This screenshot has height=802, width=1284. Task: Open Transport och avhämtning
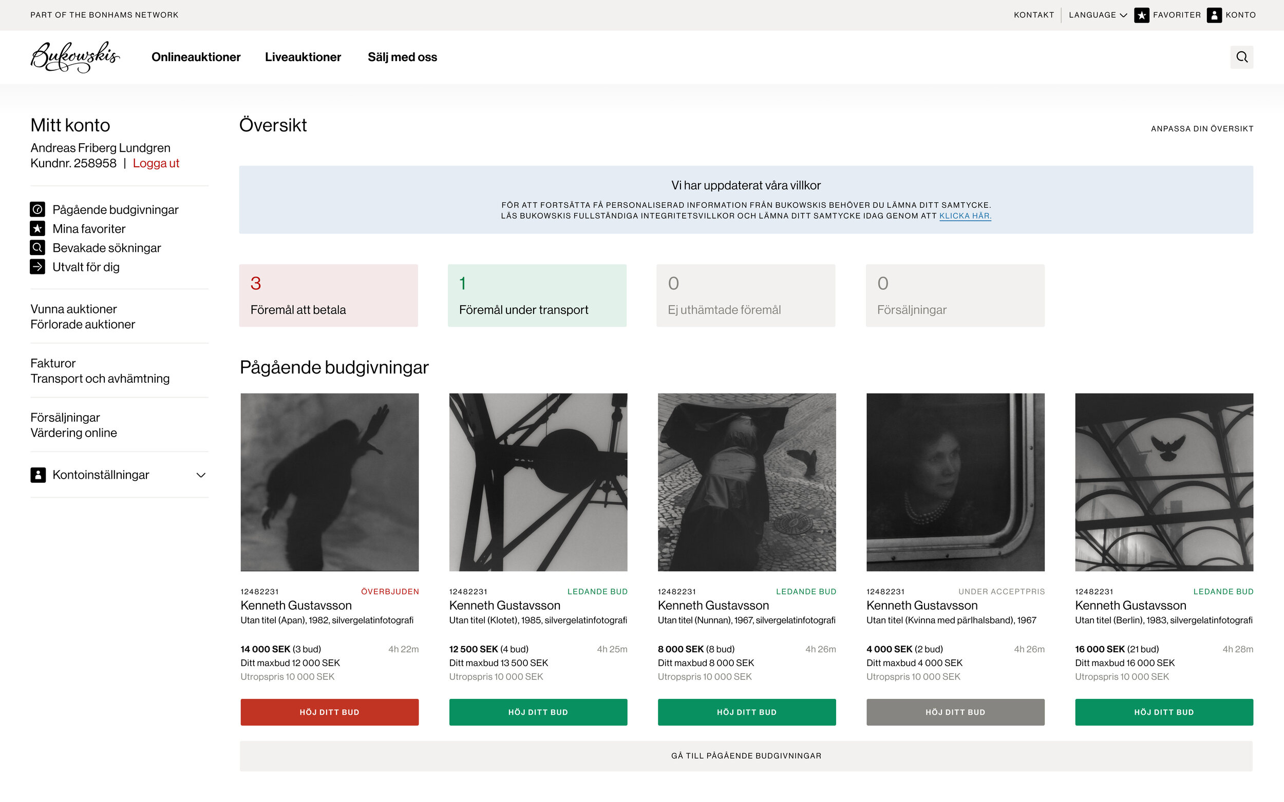[100, 379]
